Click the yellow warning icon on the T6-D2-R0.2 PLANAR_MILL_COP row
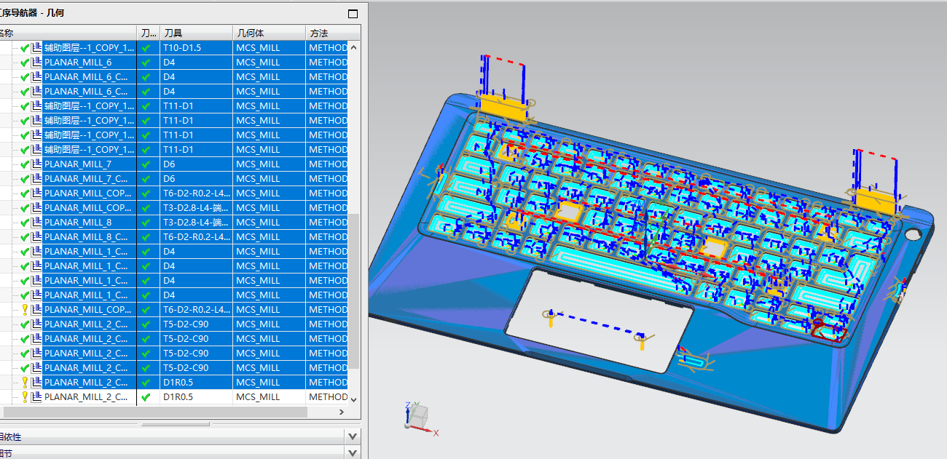Image resolution: width=947 pixels, height=459 pixels. 25,310
